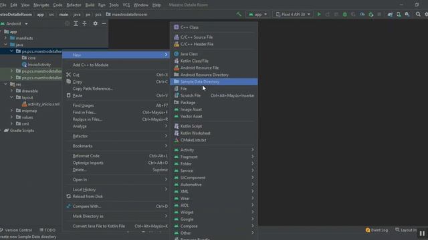Choose Find Usages in context menu
Image resolution: width=428 pixels, height=240 pixels.
click(x=116, y=105)
